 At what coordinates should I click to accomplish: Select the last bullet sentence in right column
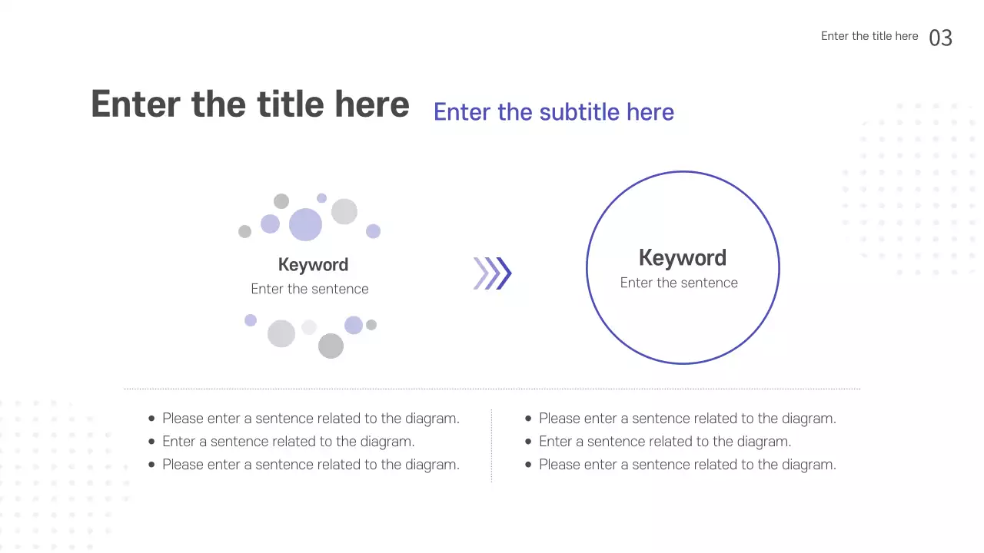point(687,465)
